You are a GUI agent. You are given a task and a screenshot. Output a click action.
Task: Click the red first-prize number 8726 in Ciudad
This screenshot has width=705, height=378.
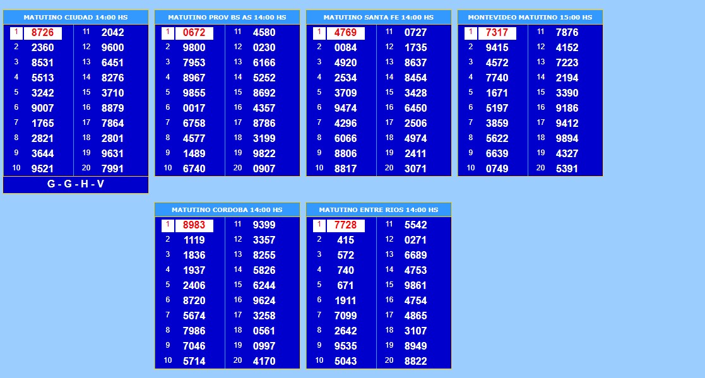tap(42, 33)
